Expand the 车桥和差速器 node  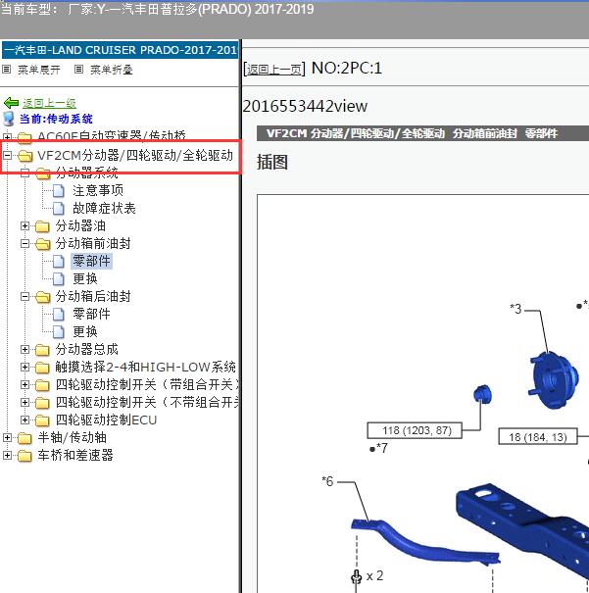[7, 456]
